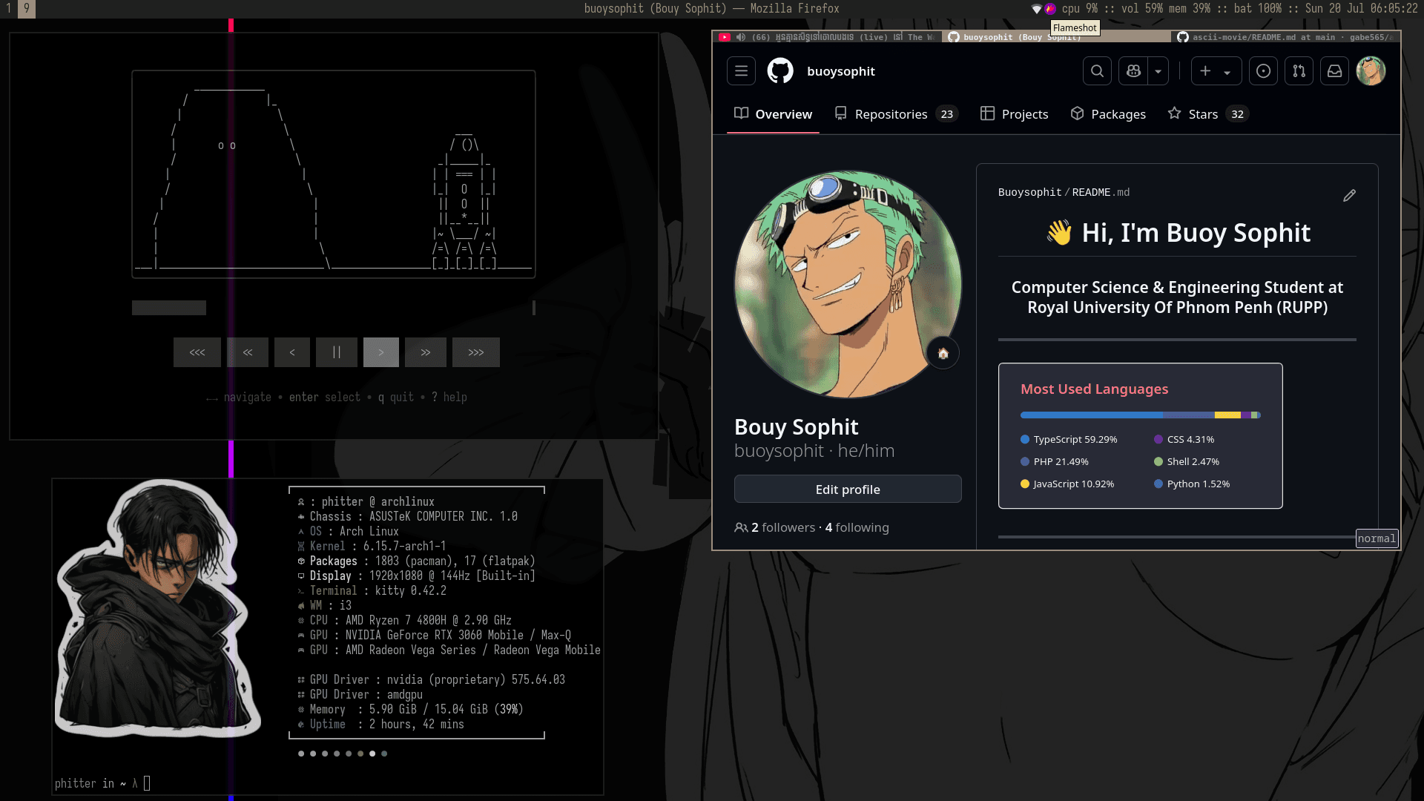
Task: Click the Edit profile button
Action: click(847, 489)
